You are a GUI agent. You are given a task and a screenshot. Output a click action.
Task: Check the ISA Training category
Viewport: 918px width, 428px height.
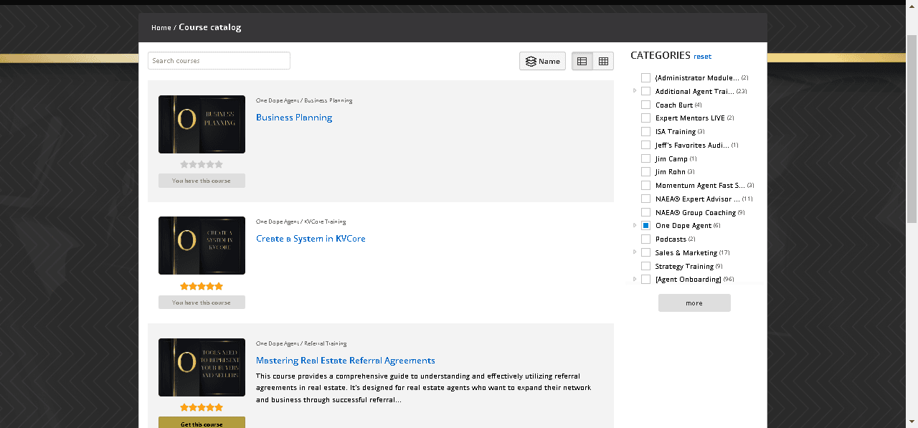646,132
